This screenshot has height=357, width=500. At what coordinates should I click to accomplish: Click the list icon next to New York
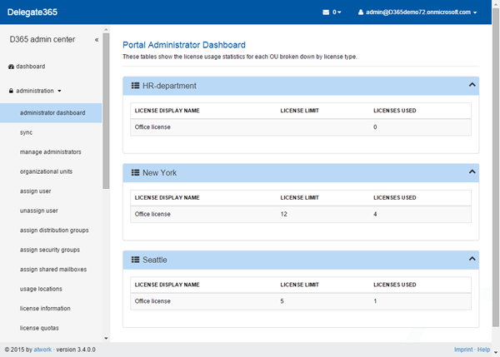136,172
